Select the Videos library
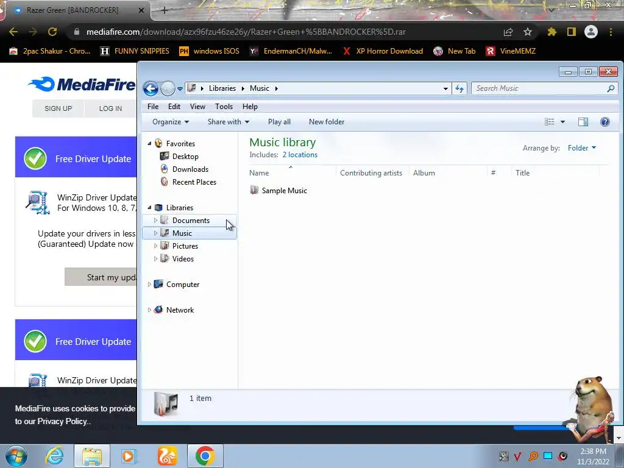Viewport: 624px width, 468px height. 183,258
